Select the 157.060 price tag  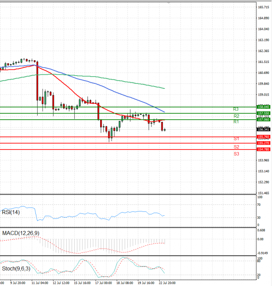(263, 120)
